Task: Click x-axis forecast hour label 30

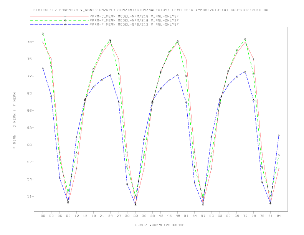Action: pos(127,216)
